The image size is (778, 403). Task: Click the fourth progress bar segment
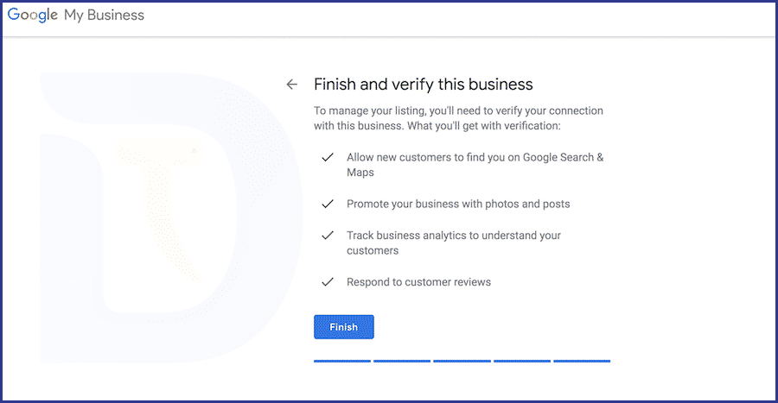click(522, 361)
